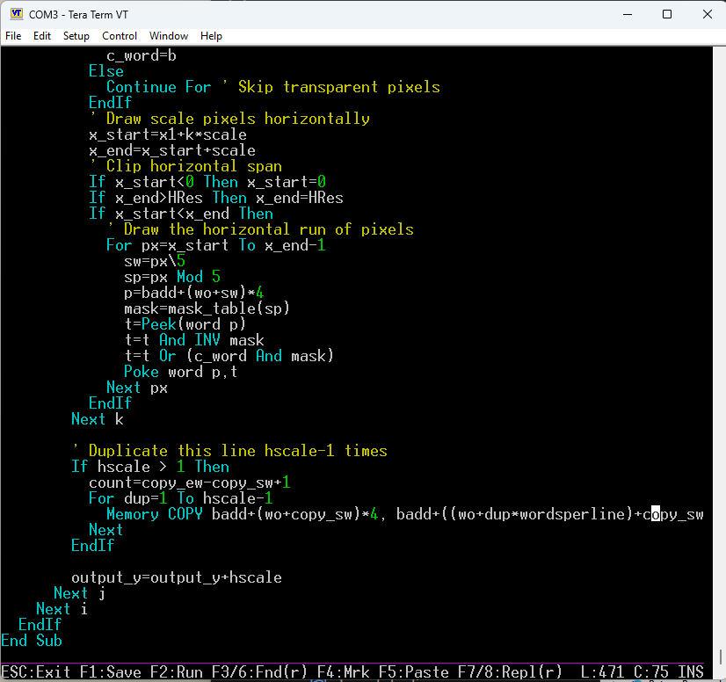726x682 pixels.
Task: Open the File menu
Action: click(13, 36)
